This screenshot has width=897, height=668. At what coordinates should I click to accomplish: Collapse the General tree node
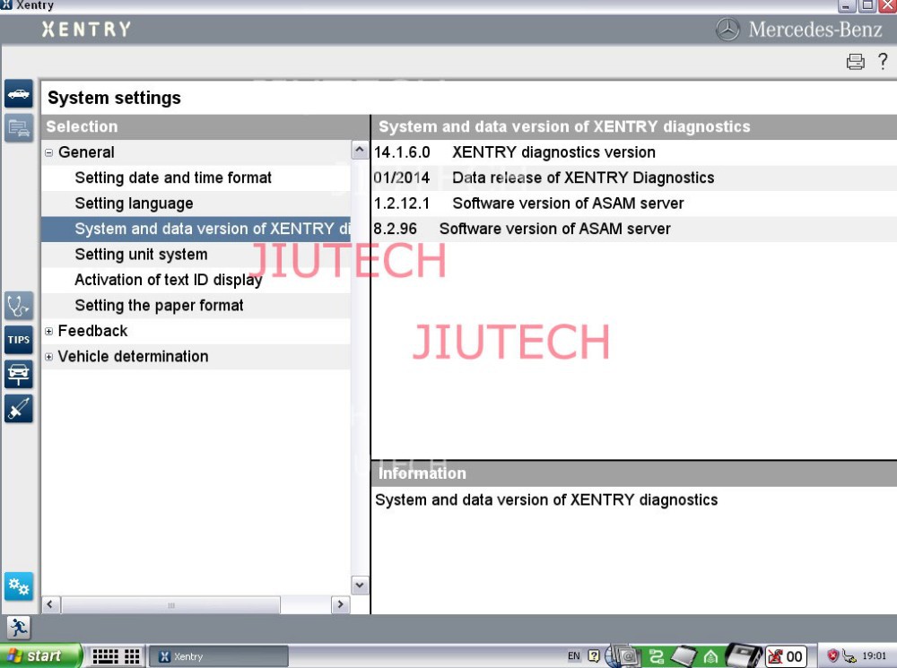point(49,153)
